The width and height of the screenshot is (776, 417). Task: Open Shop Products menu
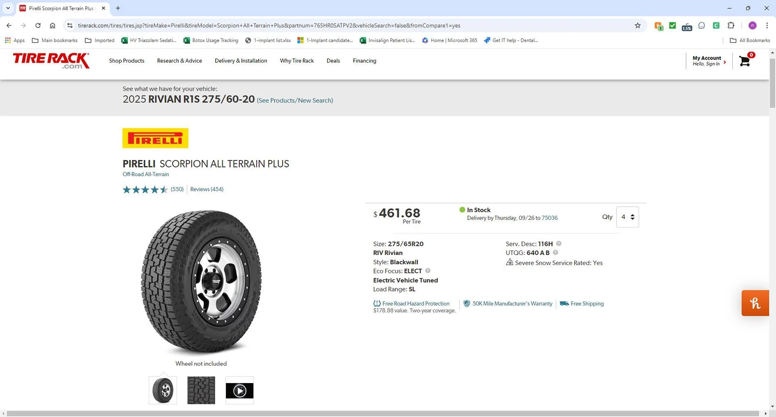click(x=127, y=61)
